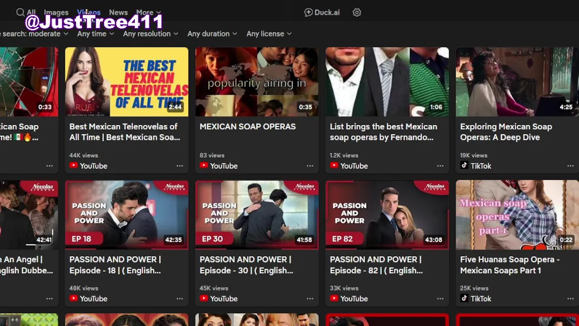
Task: Play Passion and Power EP 82 thumbnail
Action: click(x=387, y=215)
